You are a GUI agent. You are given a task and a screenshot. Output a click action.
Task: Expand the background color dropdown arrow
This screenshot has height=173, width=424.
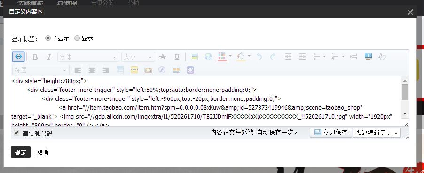tap(249, 56)
